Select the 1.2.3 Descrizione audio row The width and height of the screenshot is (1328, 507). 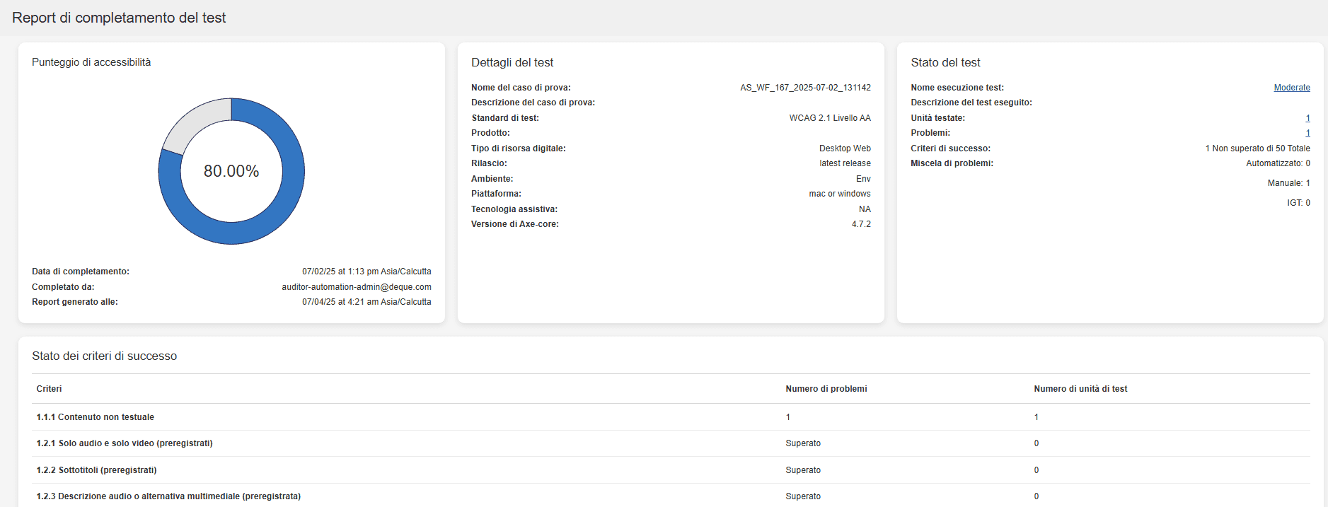point(168,496)
